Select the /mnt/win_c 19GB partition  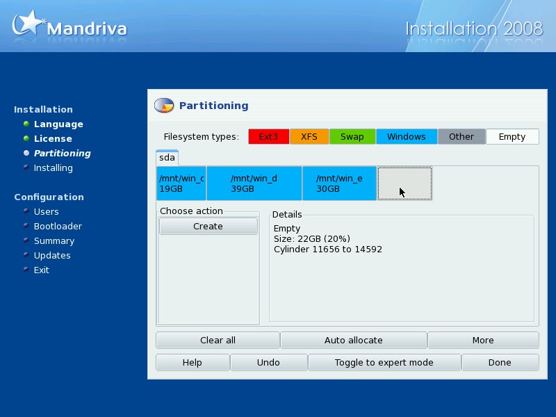point(181,183)
